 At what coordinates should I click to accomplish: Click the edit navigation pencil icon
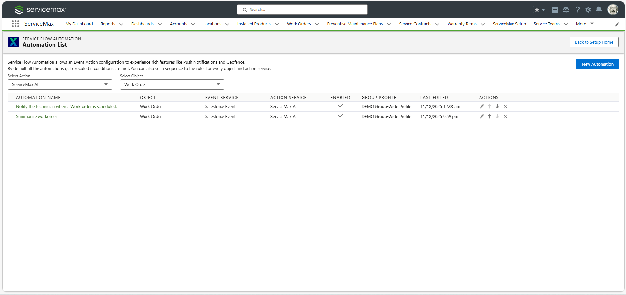tap(617, 24)
